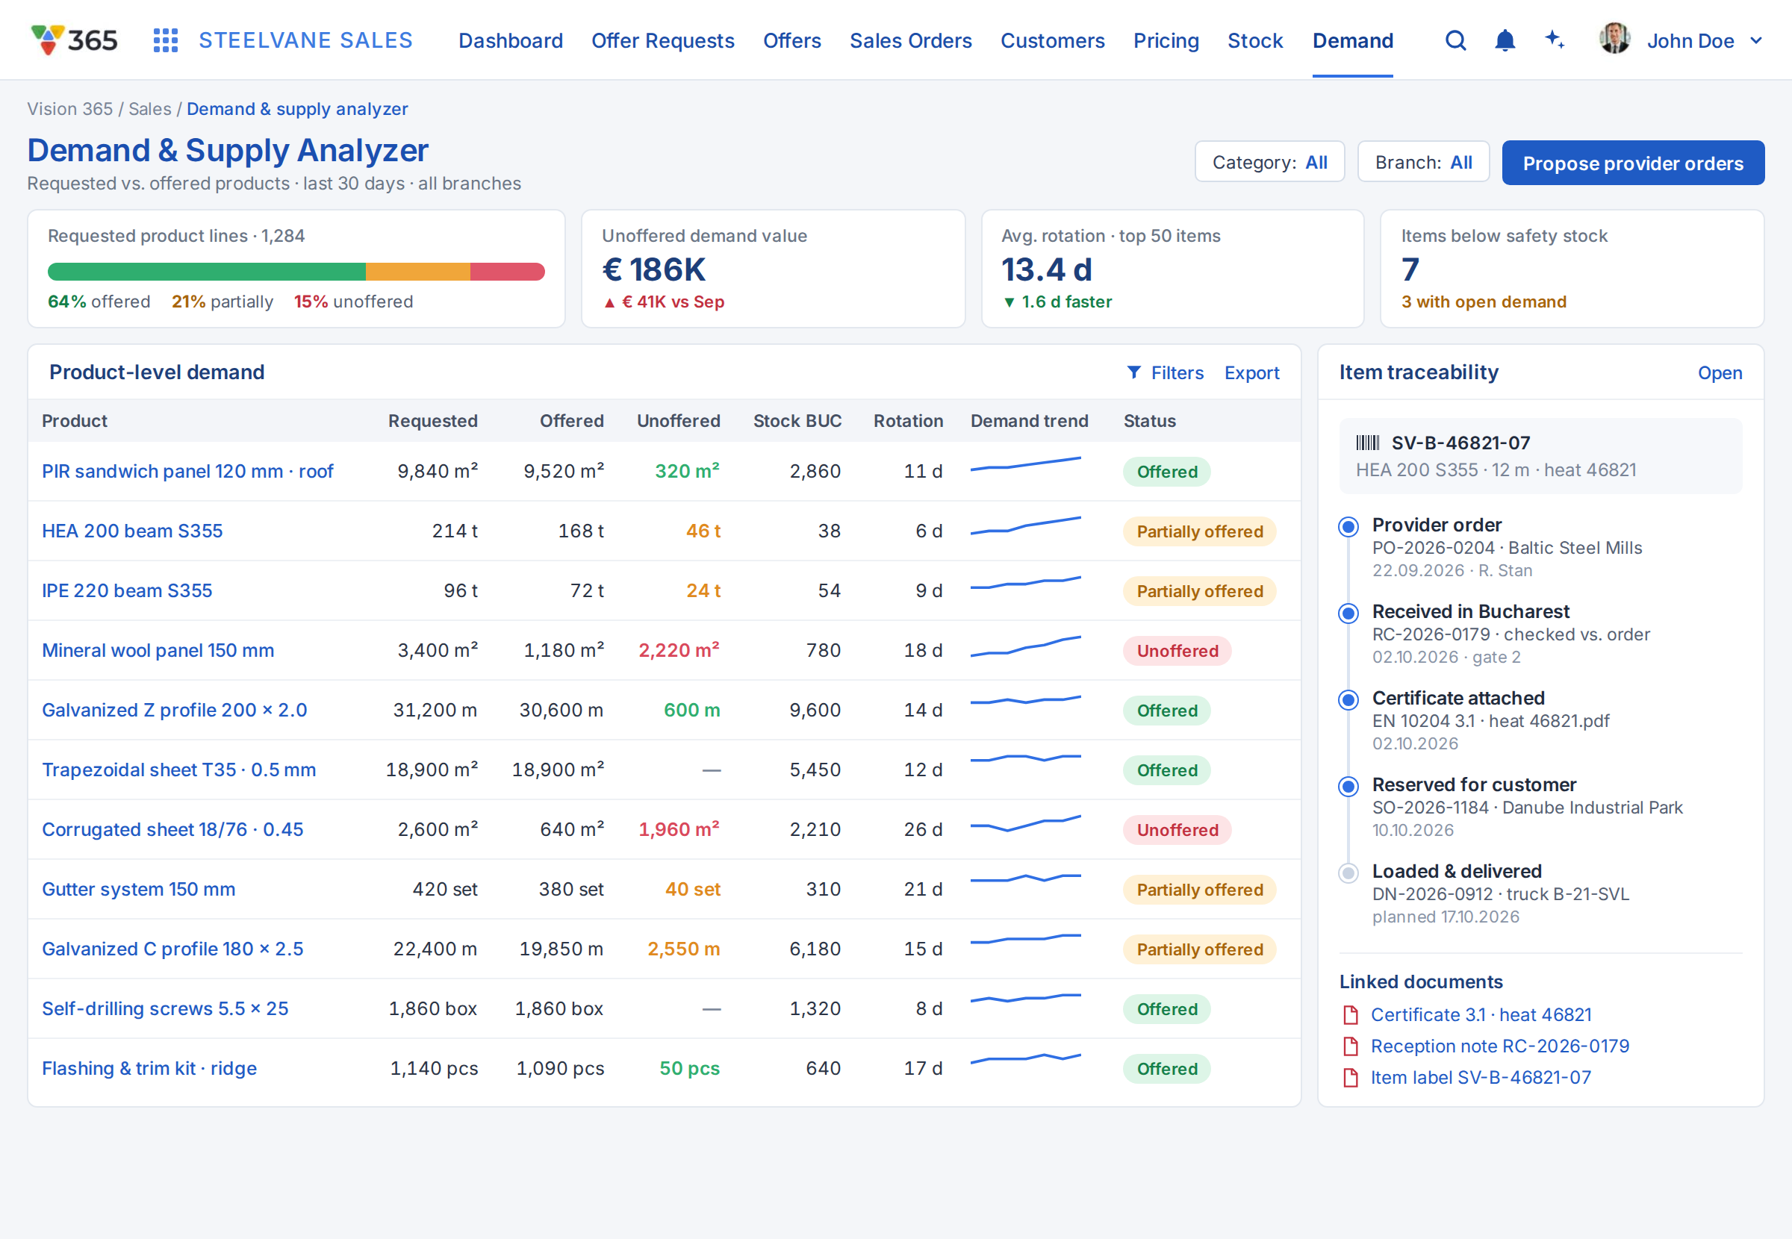The height and width of the screenshot is (1239, 1792).
Task: Click John Doe's avatar photo
Action: [1614, 39]
